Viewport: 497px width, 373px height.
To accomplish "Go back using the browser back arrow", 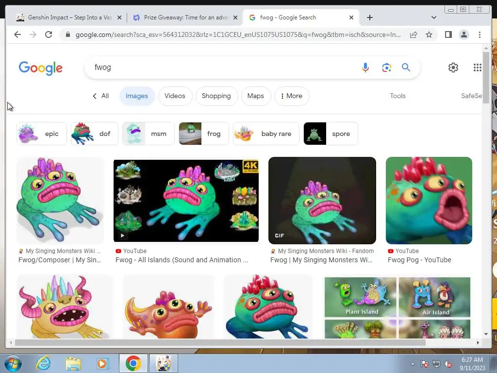I will (17, 34).
